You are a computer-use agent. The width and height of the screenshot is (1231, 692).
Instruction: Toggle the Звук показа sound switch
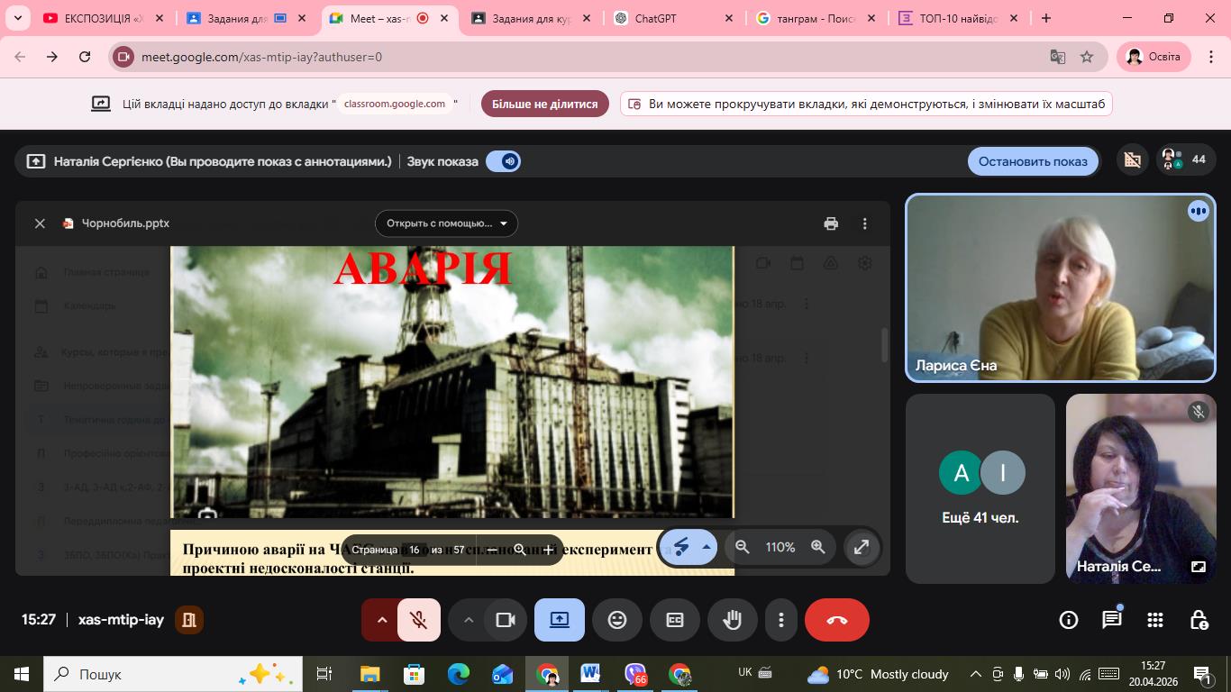click(503, 161)
